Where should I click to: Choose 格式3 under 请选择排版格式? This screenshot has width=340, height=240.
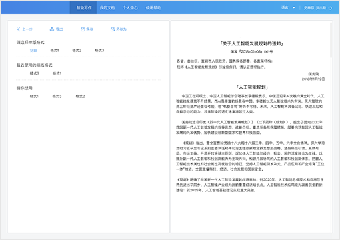point(99,51)
